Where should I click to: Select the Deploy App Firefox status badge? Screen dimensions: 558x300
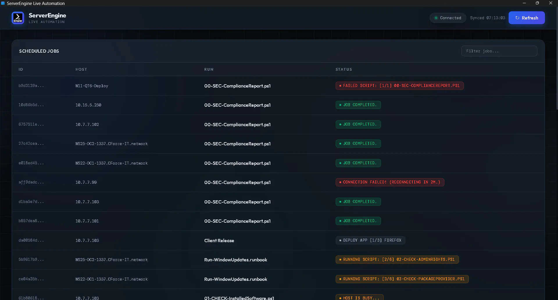[x=370, y=240]
